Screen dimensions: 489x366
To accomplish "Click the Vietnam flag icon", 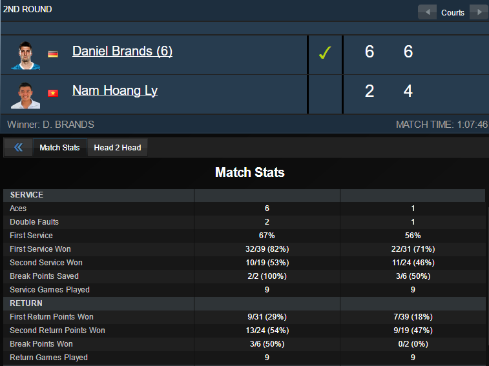I will 53,93.
